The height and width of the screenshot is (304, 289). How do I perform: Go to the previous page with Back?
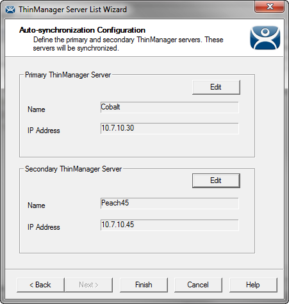coord(40,285)
